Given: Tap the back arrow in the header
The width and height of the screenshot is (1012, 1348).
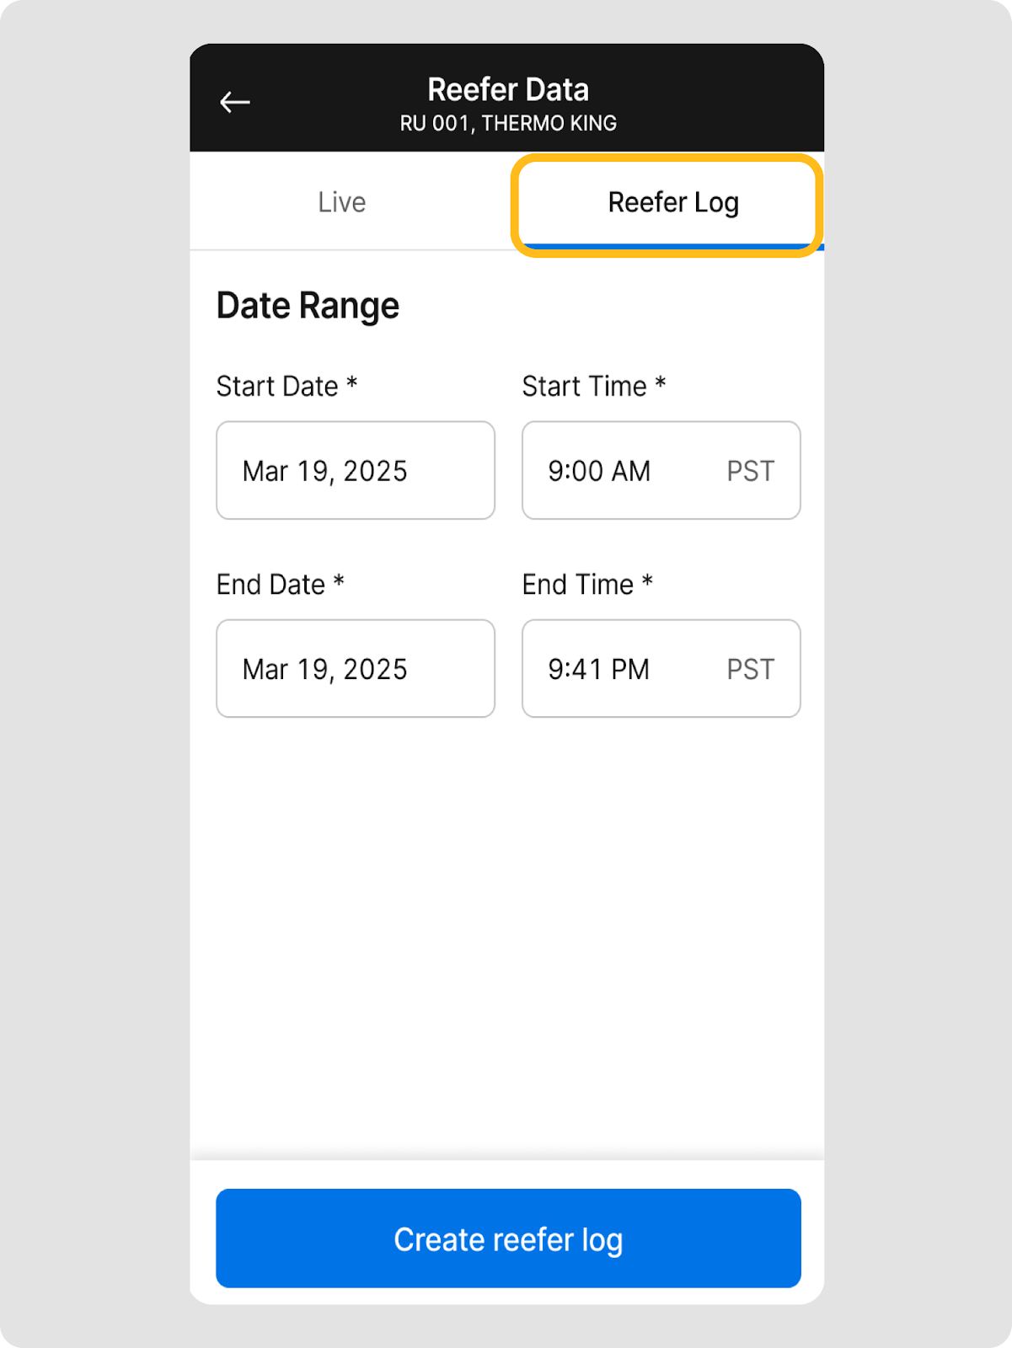Looking at the screenshot, I should point(235,103).
